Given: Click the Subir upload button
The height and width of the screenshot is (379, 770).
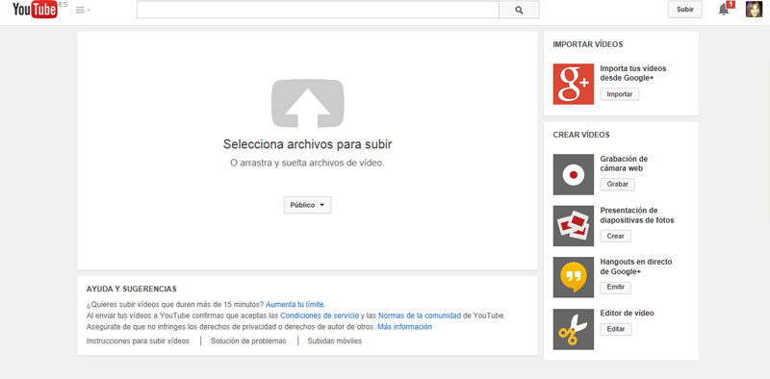Looking at the screenshot, I should [x=685, y=10].
